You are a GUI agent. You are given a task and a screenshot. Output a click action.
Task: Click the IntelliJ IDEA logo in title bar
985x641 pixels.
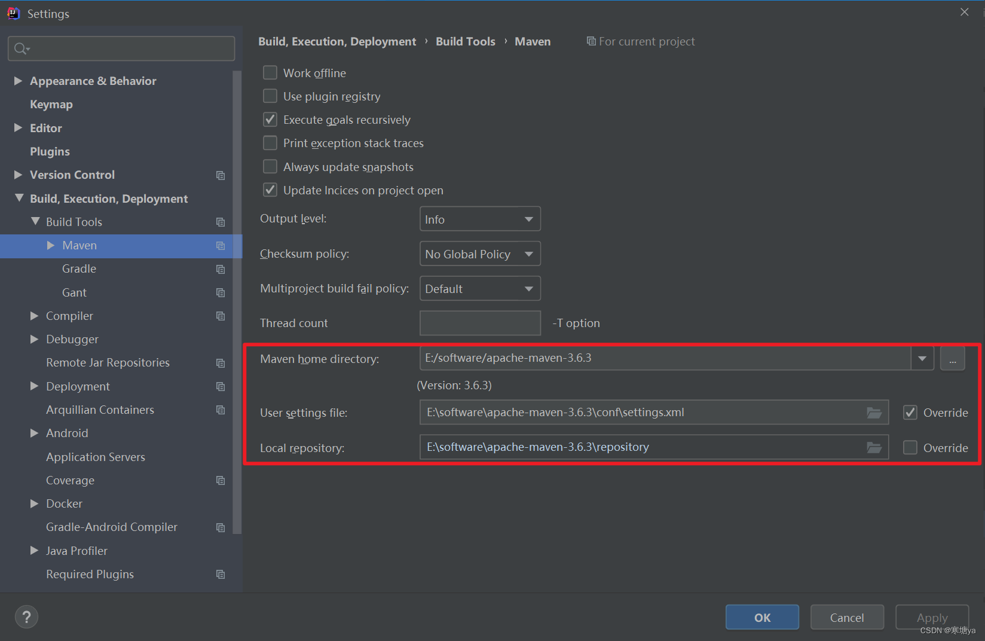click(13, 13)
